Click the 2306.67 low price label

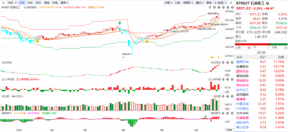(x=126, y=54)
